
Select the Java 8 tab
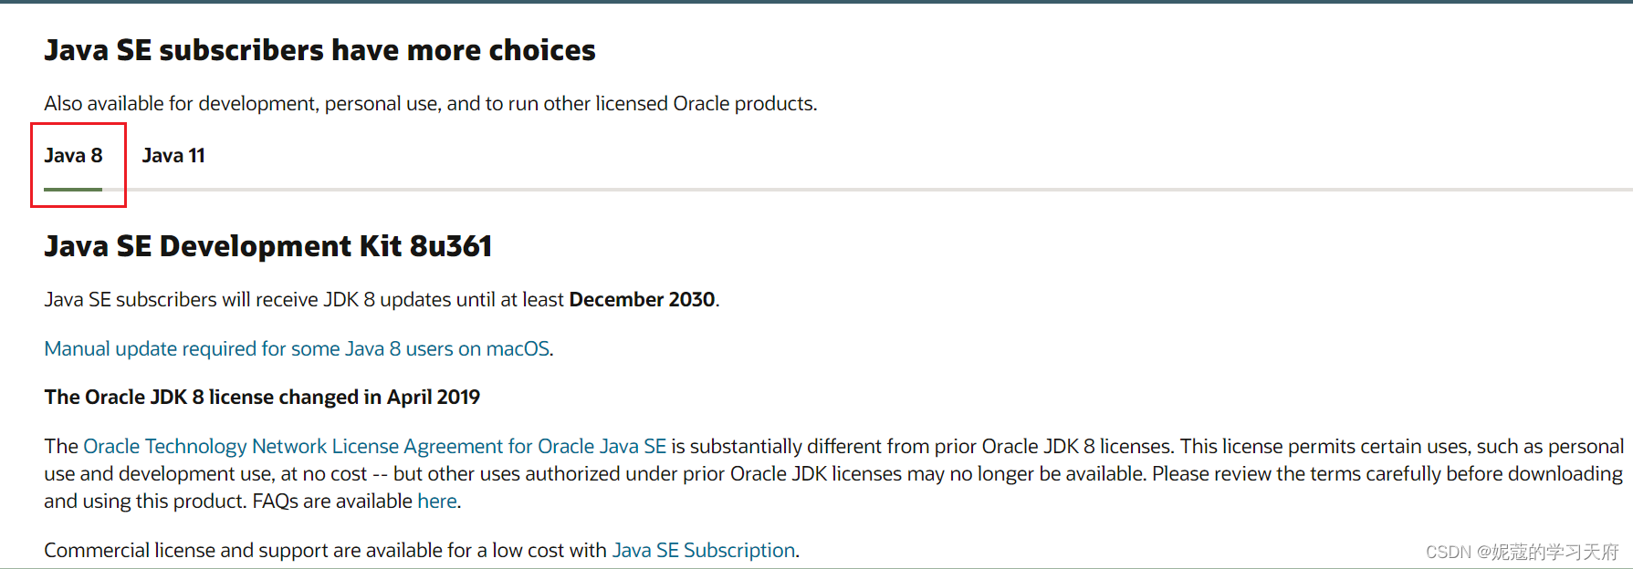73,156
